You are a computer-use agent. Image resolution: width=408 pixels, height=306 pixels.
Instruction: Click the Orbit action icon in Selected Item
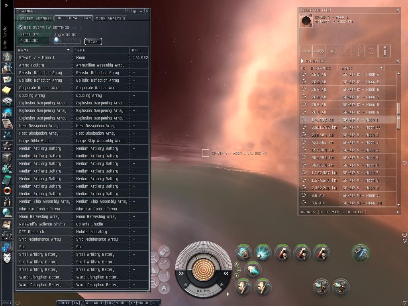(332, 51)
